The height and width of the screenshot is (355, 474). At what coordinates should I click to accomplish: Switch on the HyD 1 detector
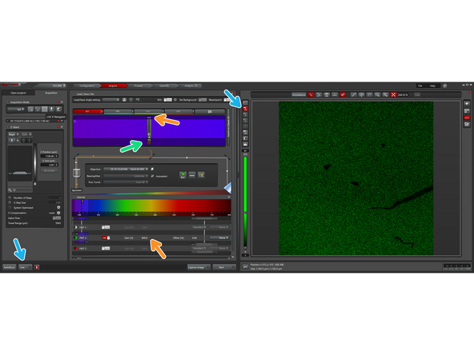(x=106, y=227)
